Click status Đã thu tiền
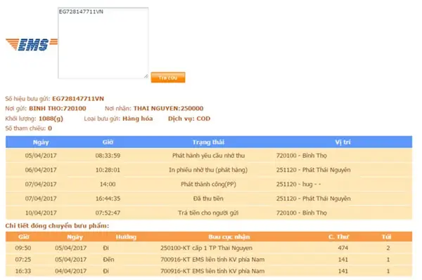422x280 pixels. click(208, 199)
